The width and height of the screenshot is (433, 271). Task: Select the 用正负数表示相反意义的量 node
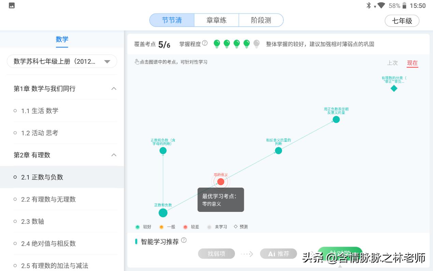pos(336,119)
